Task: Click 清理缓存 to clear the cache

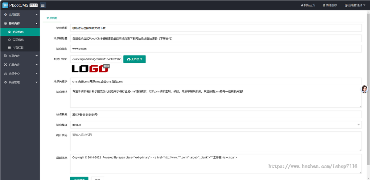Action: tap(330, 5)
